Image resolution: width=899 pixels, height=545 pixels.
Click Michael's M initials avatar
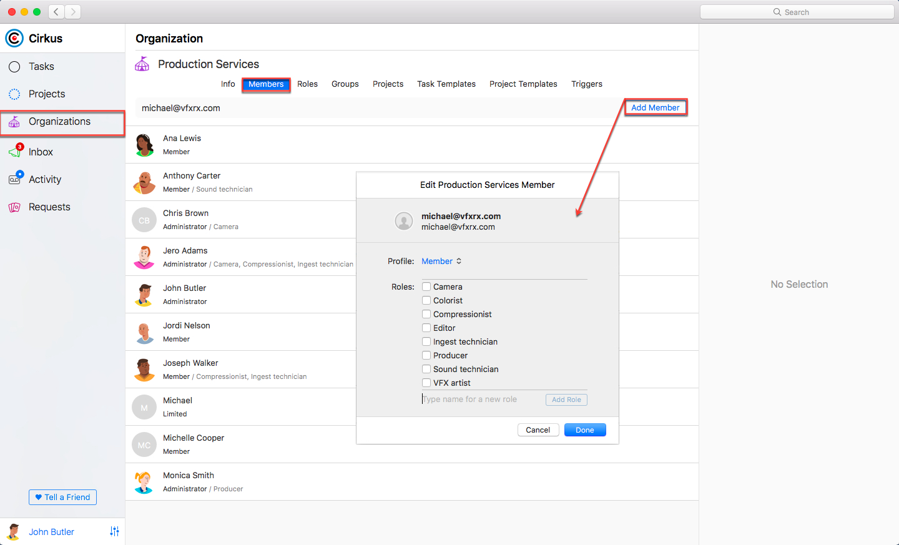[x=144, y=407]
